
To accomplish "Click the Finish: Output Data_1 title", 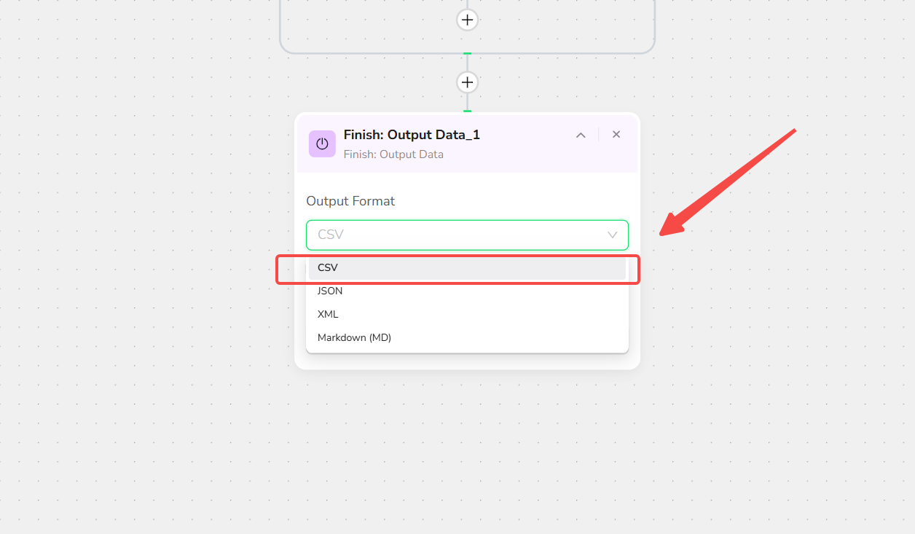I will point(412,135).
